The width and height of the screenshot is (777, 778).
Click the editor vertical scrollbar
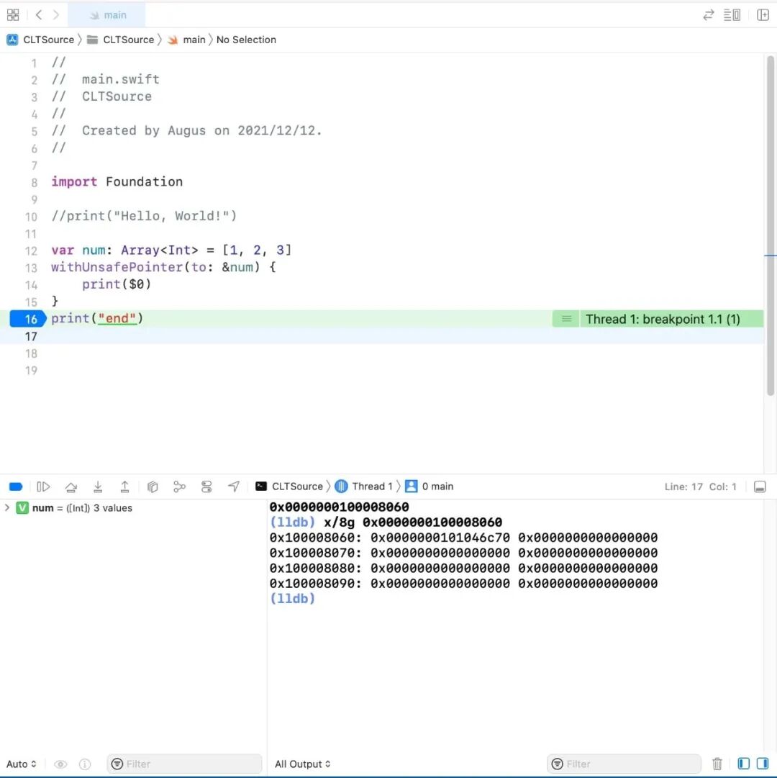click(770, 226)
